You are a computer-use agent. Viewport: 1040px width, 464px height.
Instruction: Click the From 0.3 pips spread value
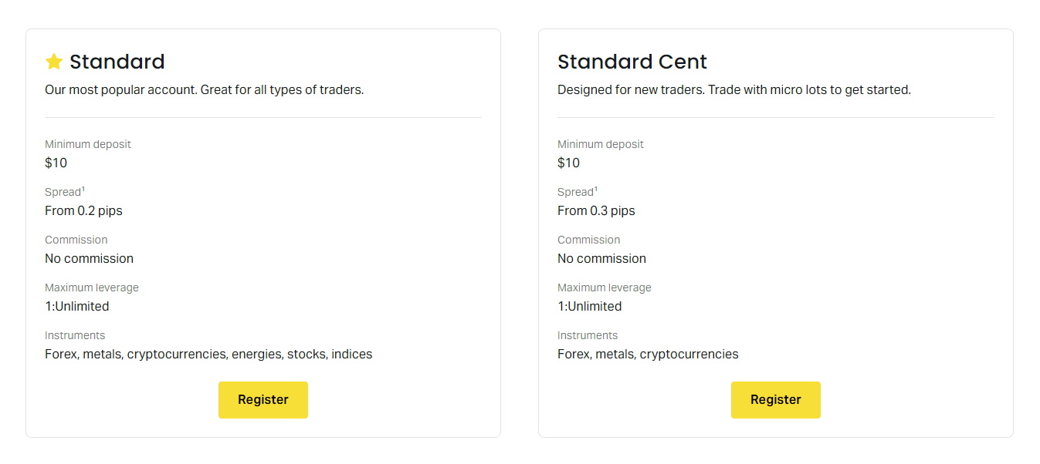tap(596, 210)
